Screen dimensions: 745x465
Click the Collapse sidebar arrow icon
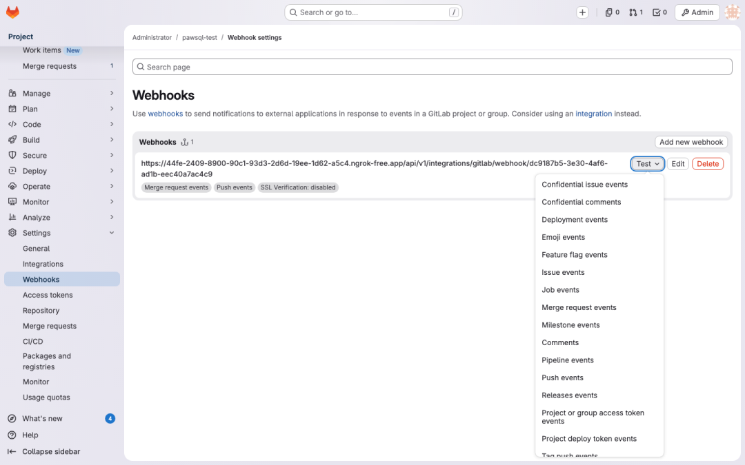tap(12, 452)
